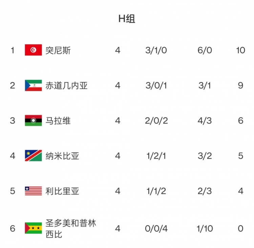The image size is (254, 248).
Task: Click Equatorial Guinea's 9 points value
Action: pos(240,86)
